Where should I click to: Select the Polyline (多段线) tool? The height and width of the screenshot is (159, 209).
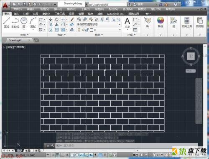tap(15, 22)
